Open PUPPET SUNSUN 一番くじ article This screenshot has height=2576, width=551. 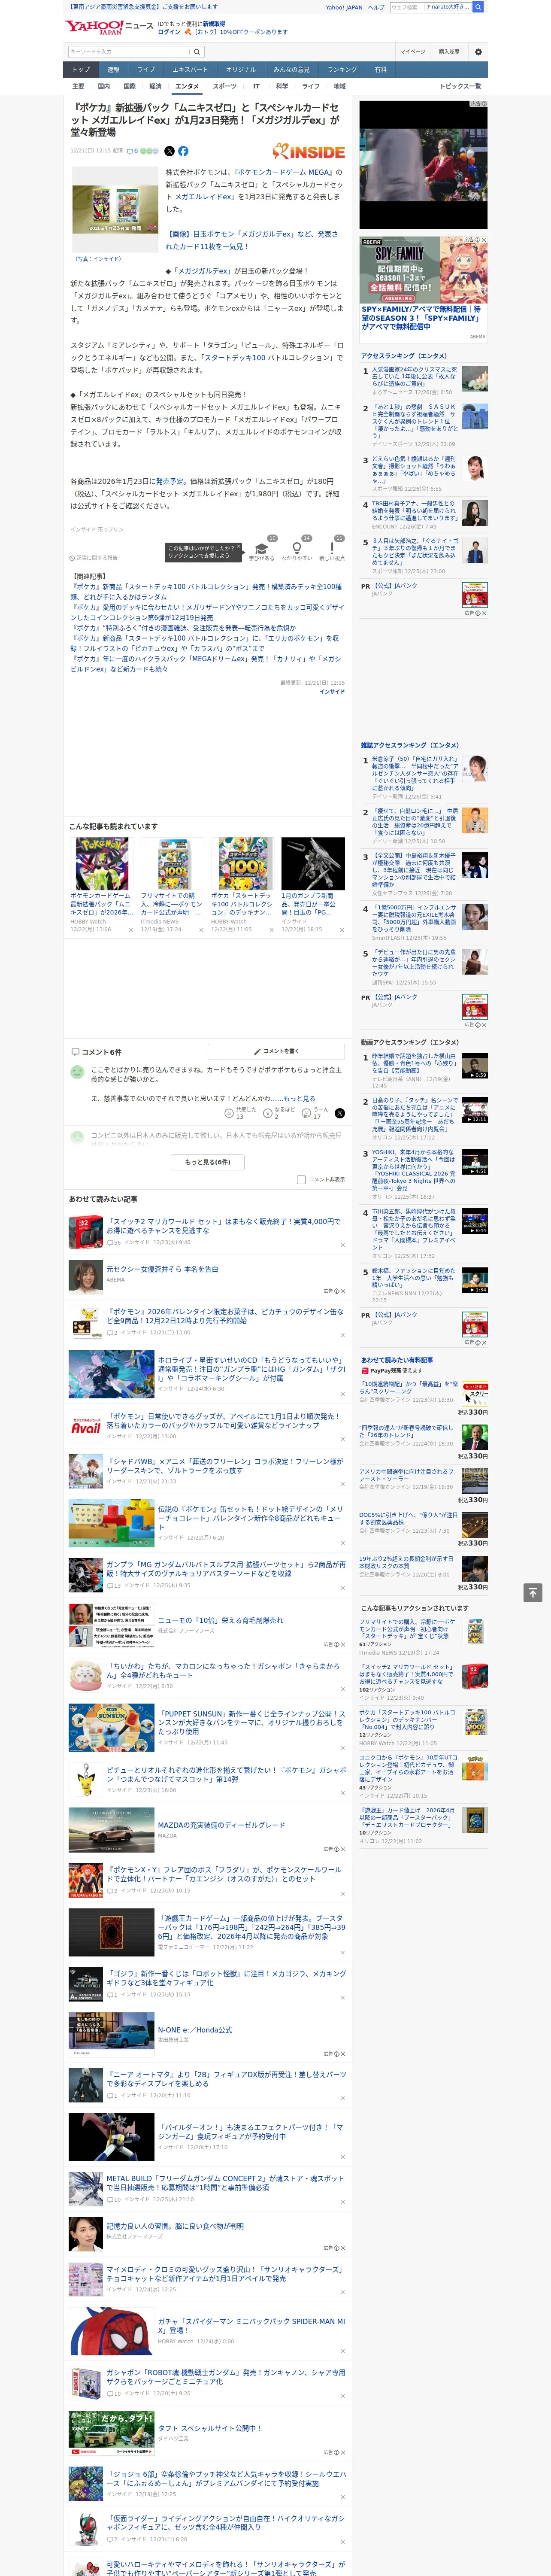click(251, 1722)
